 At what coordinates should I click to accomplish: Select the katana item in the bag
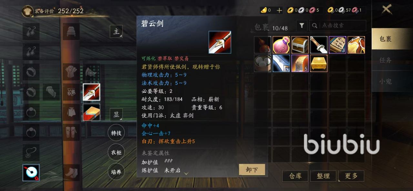coord(319,45)
